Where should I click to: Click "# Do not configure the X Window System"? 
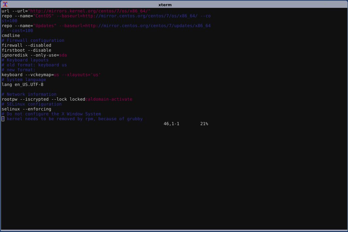tap(51, 114)
